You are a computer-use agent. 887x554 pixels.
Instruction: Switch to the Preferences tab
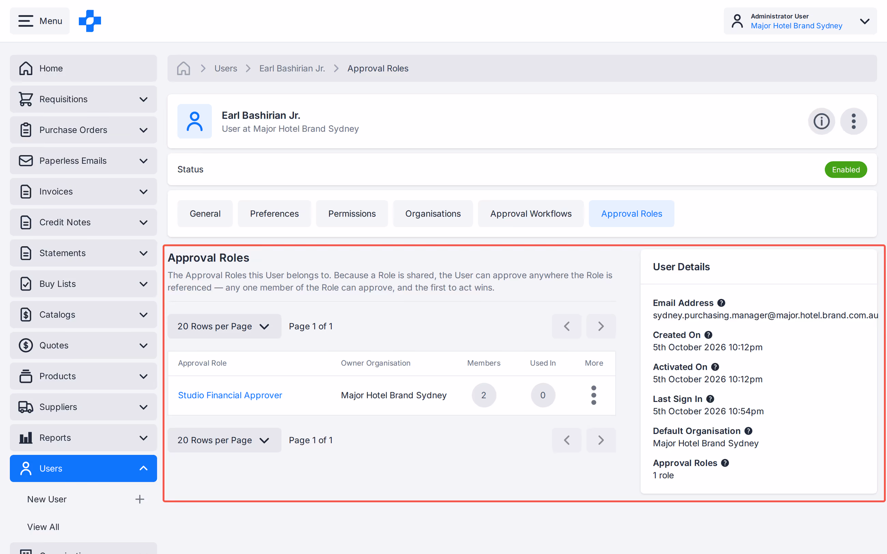pos(274,214)
